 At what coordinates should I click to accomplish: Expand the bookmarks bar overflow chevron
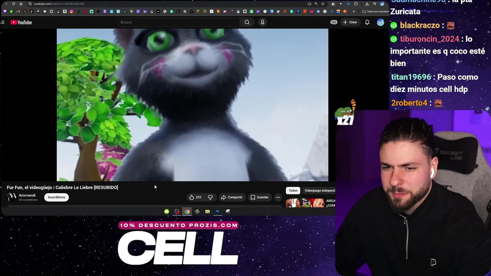[354, 11]
